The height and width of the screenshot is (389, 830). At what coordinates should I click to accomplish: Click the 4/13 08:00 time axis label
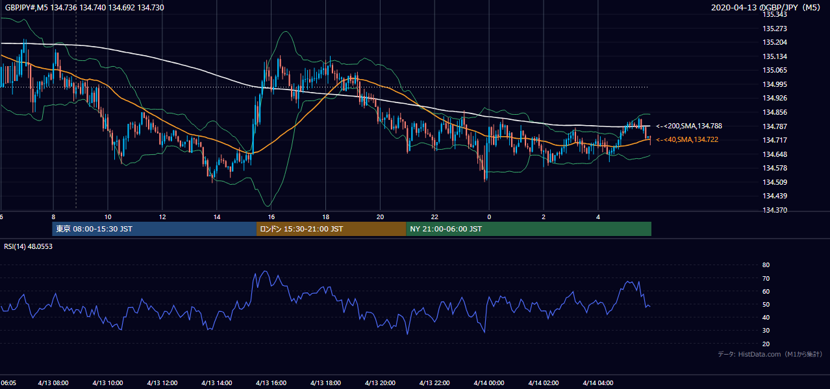[x=53, y=383]
